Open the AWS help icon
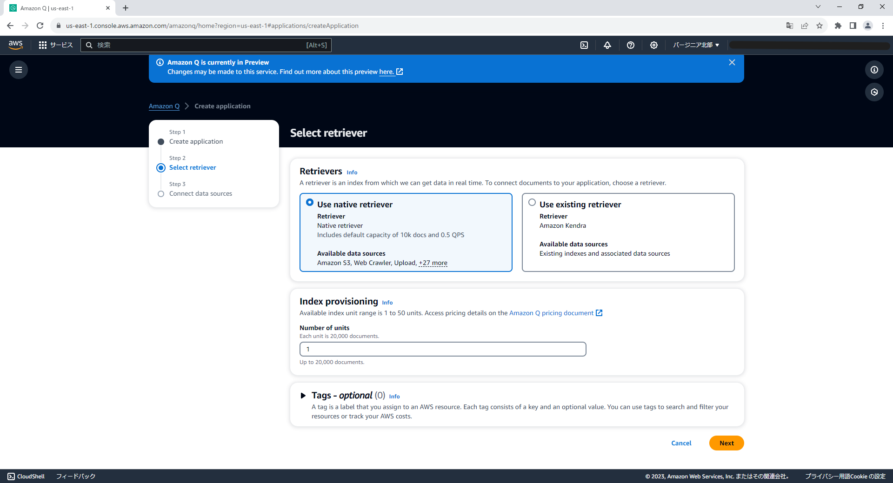The height and width of the screenshot is (483, 893). click(x=631, y=45)
